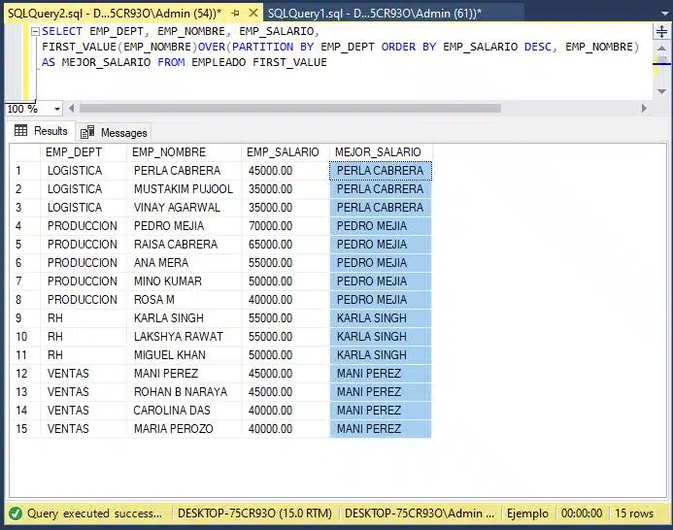The width and height of the screenshot is (673, 530).
Task: Click the ROSA M name cell
Action: [x=184, y=300]
